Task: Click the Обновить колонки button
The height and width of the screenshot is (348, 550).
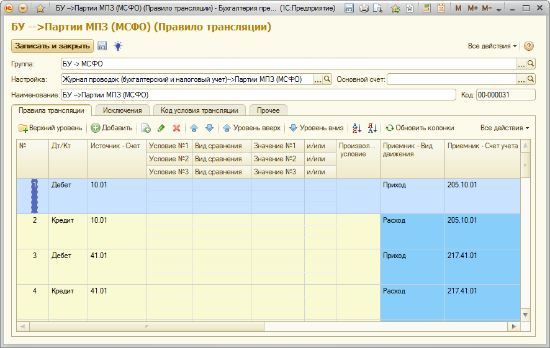Action: [420, 128]
